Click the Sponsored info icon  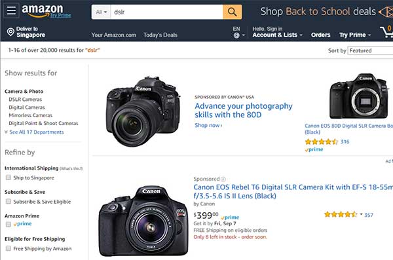coord(223,179)
